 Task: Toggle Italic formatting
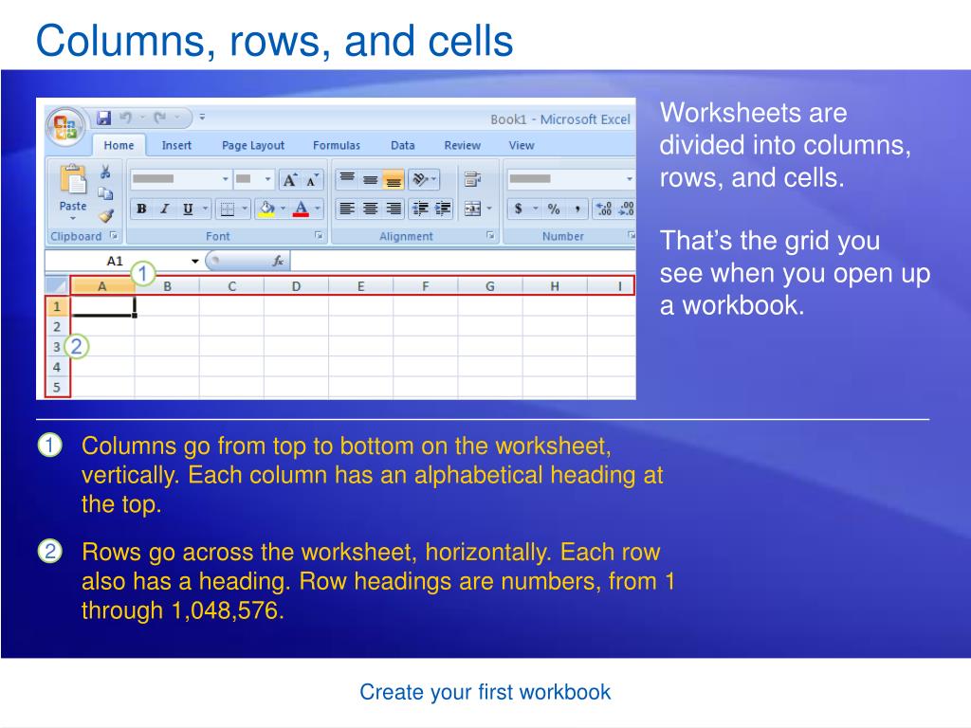[x=165, y=209]
